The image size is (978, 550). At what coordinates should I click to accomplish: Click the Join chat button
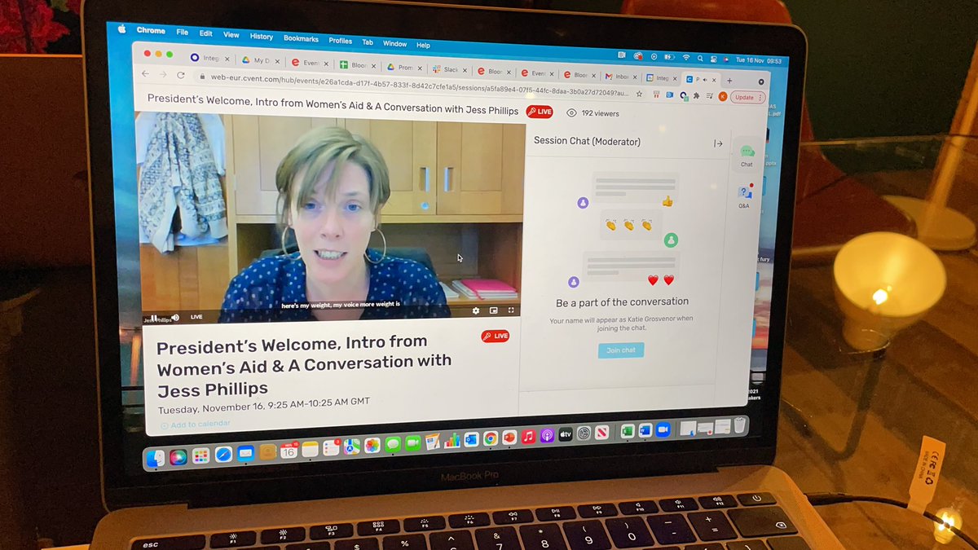click(621, 350)
